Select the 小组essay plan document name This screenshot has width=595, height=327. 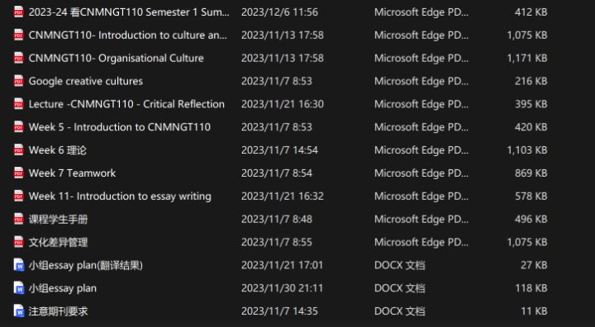[x=63, y=288]
